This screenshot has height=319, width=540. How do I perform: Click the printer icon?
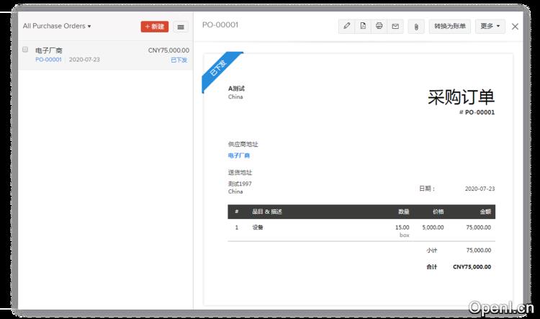click(379, 26)
